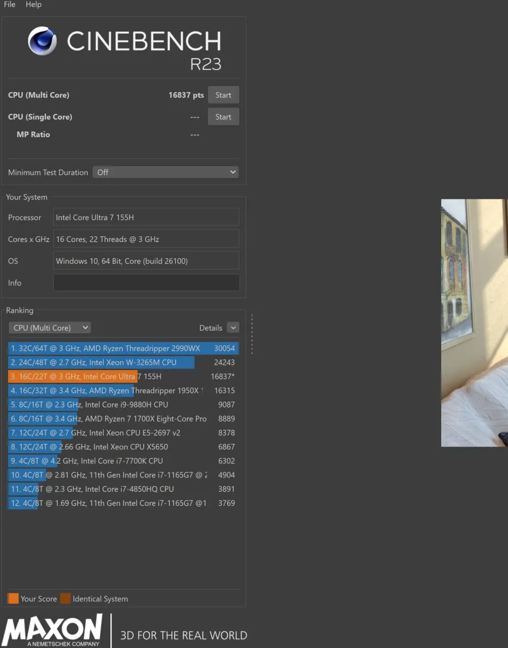The height and width of the screenshot is (648, 508).
Task: Click the panel splitter dotted handle
Action: (252, 334)
